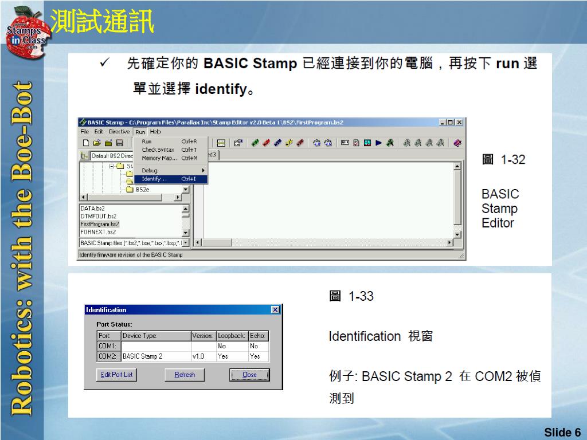Click the editor horizontal scrollbar thumb
This screenshot has width=587, height=440.
[216, 242]
